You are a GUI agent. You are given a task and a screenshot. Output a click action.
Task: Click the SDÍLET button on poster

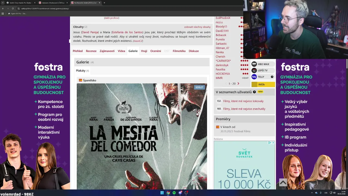(x=199, y=87)
